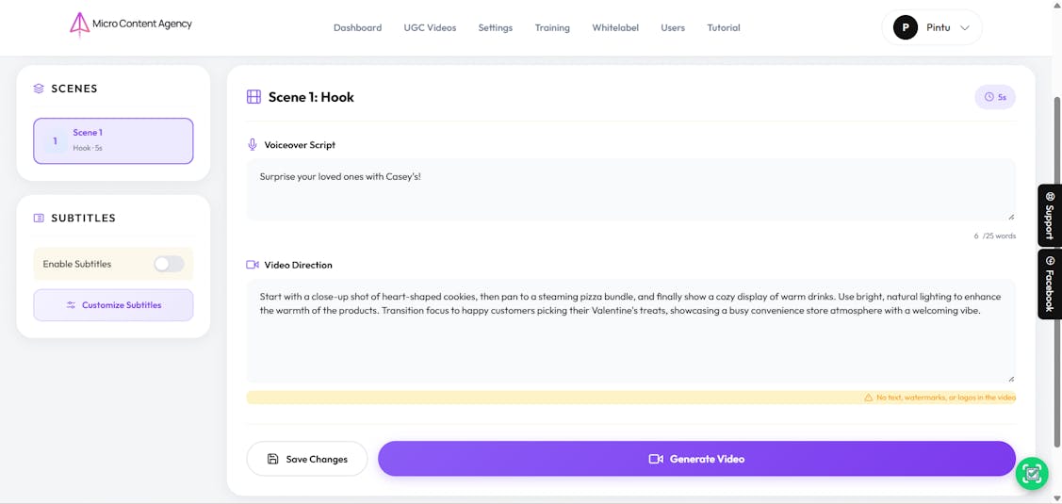Click the video camera icon beside Video Direction
1062x504 pixels.
[x=253, y=265]
